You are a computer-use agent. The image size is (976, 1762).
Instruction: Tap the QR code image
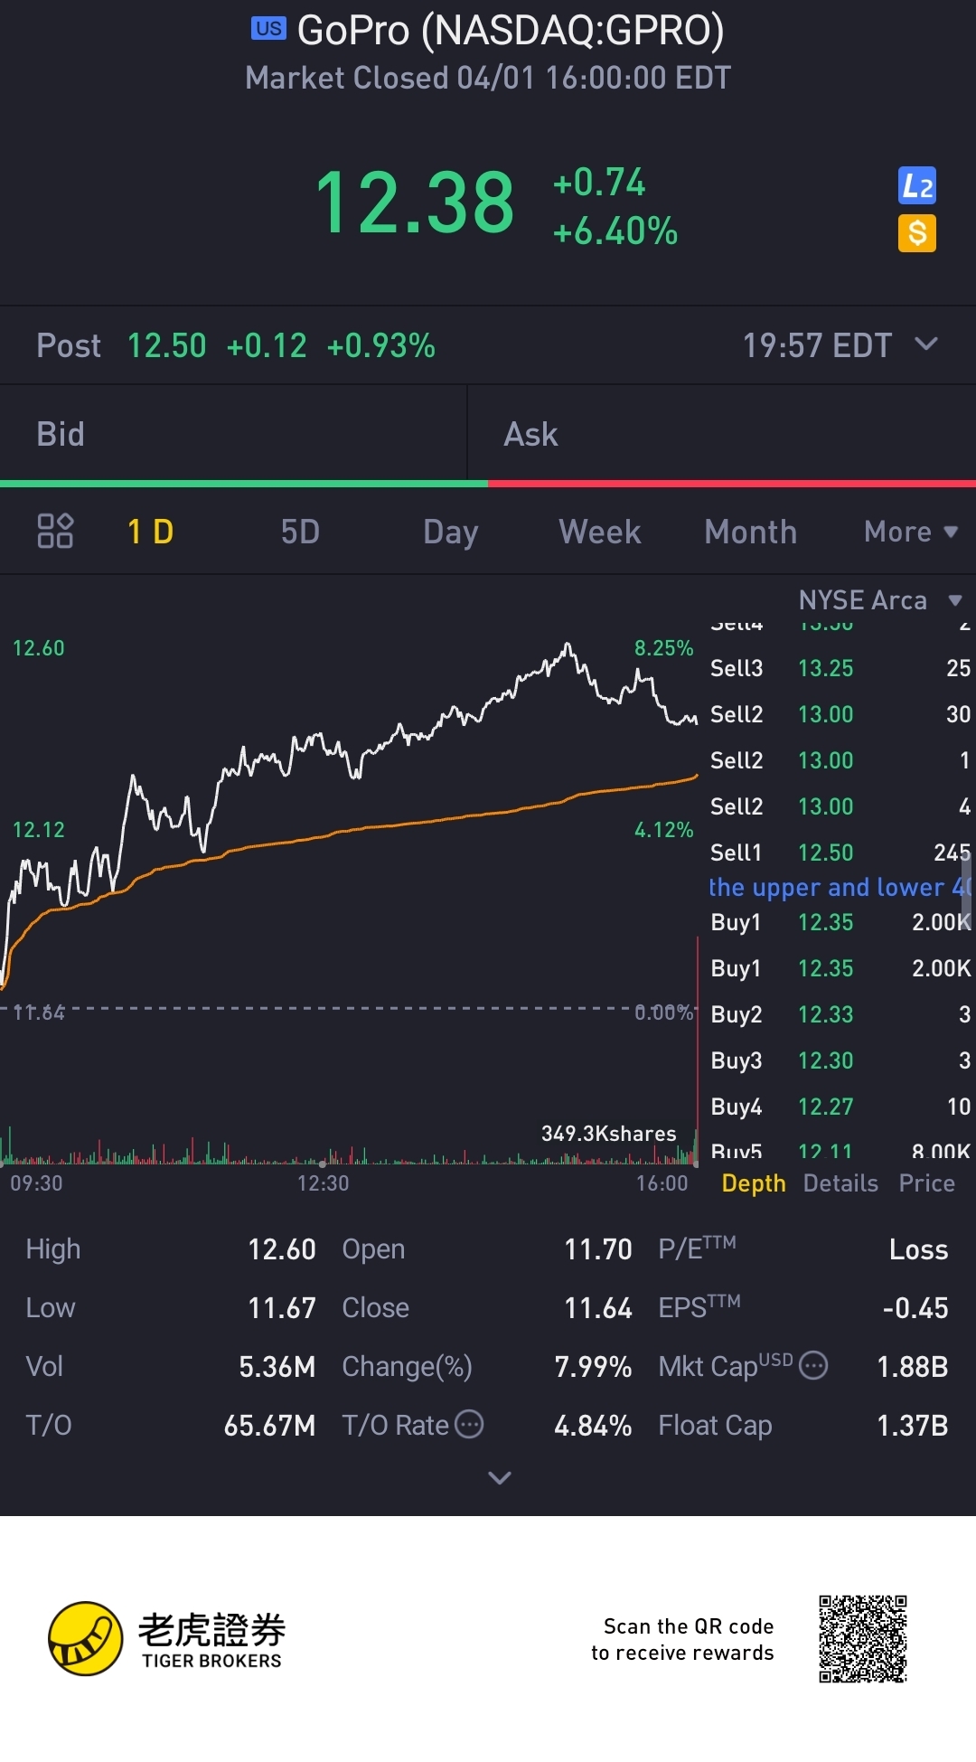(x=863, y=1639)
